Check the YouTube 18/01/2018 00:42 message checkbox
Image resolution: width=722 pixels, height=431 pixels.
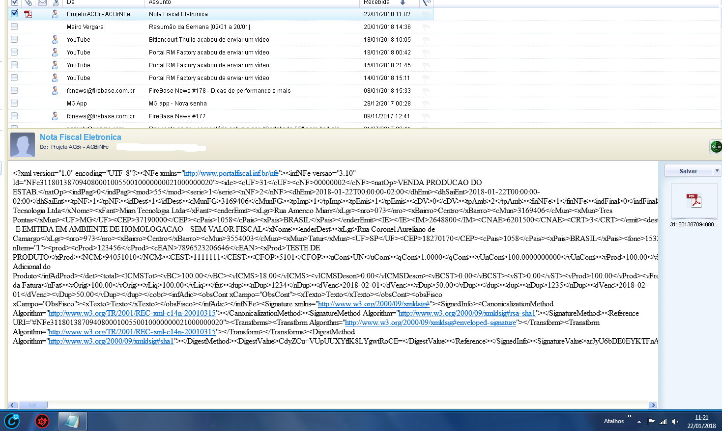pyautogui.click(x=14, y=52)
